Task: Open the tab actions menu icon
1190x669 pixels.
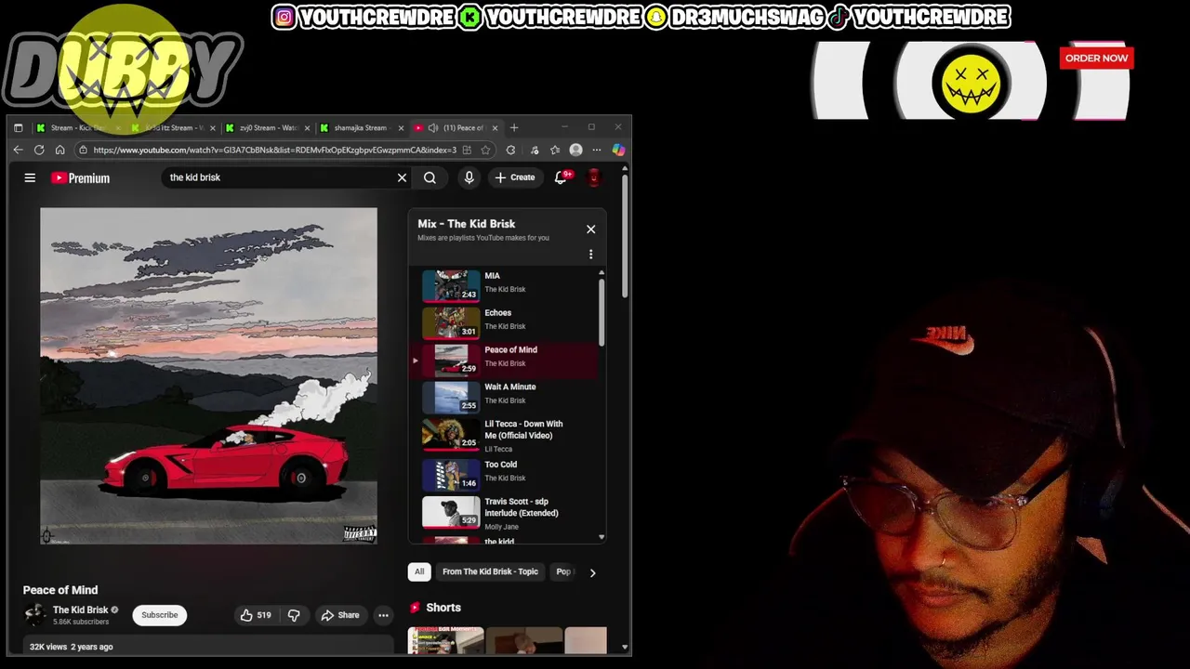Action: tap(18, 127)
